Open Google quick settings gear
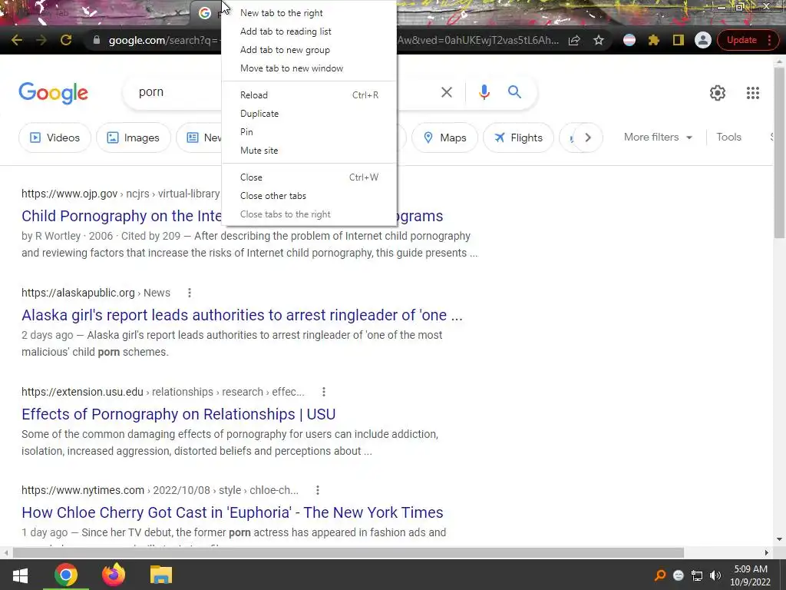 tap(718, 93)
